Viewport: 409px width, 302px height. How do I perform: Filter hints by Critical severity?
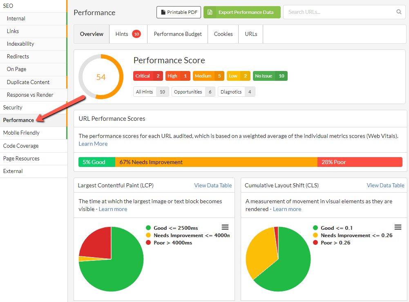148,76
